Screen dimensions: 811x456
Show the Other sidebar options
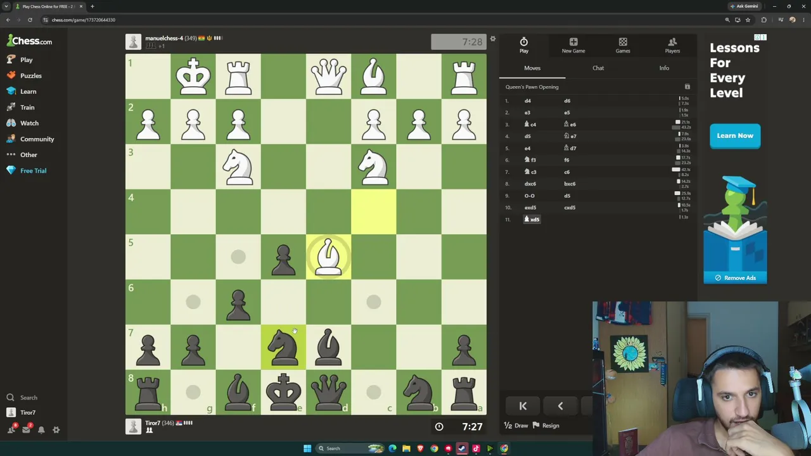click(x=22, y=155)
